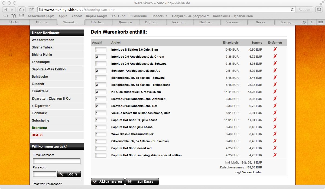Delete Wave Classic Glasmundstück row
The image size is (325, 189).
(275, 134)
